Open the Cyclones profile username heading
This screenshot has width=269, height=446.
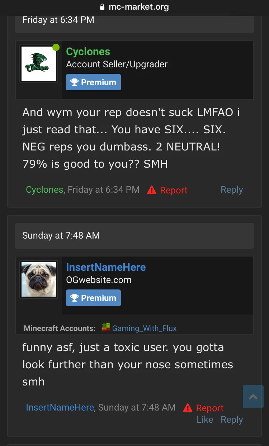[88, 52]
